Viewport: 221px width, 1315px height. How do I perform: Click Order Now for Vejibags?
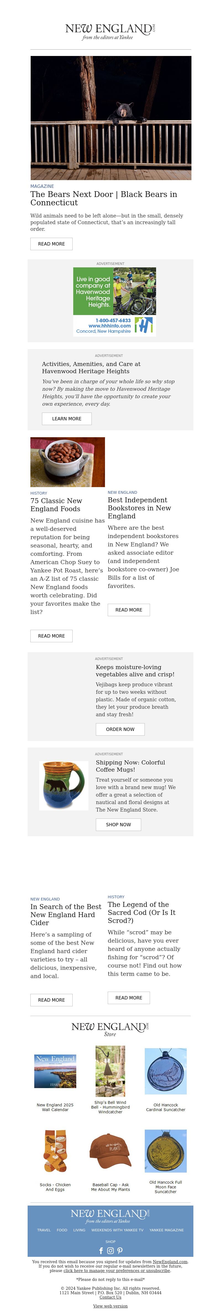120,730
